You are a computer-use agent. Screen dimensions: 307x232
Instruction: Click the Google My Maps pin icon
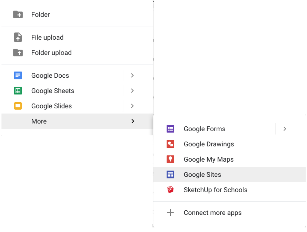click(170, 159)
